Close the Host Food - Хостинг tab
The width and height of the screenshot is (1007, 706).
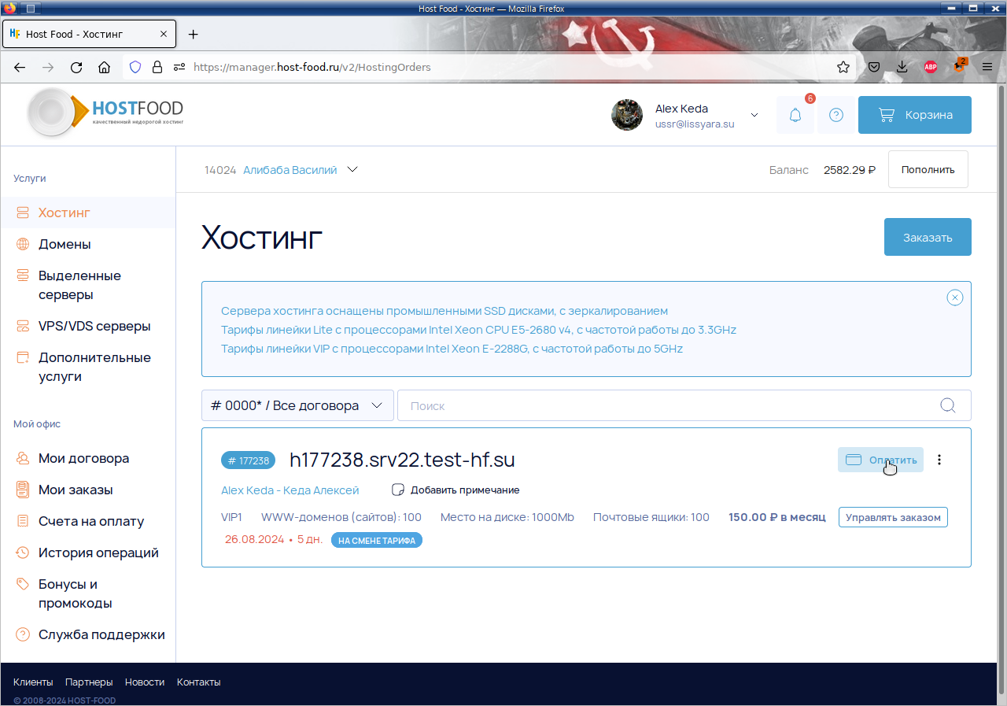pos(164,35)
